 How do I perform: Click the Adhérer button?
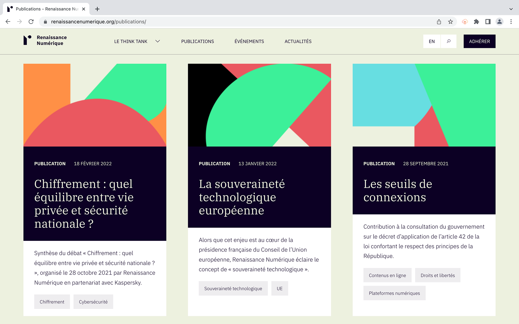pos(479,41)
